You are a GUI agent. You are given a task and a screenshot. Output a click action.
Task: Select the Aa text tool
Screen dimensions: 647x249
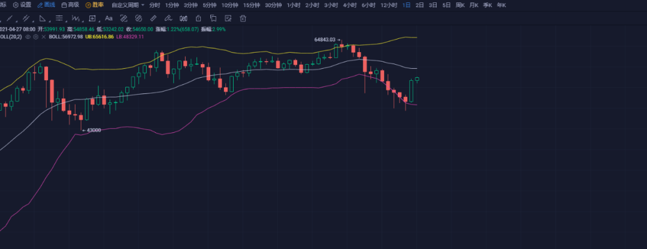click(108, 18)
